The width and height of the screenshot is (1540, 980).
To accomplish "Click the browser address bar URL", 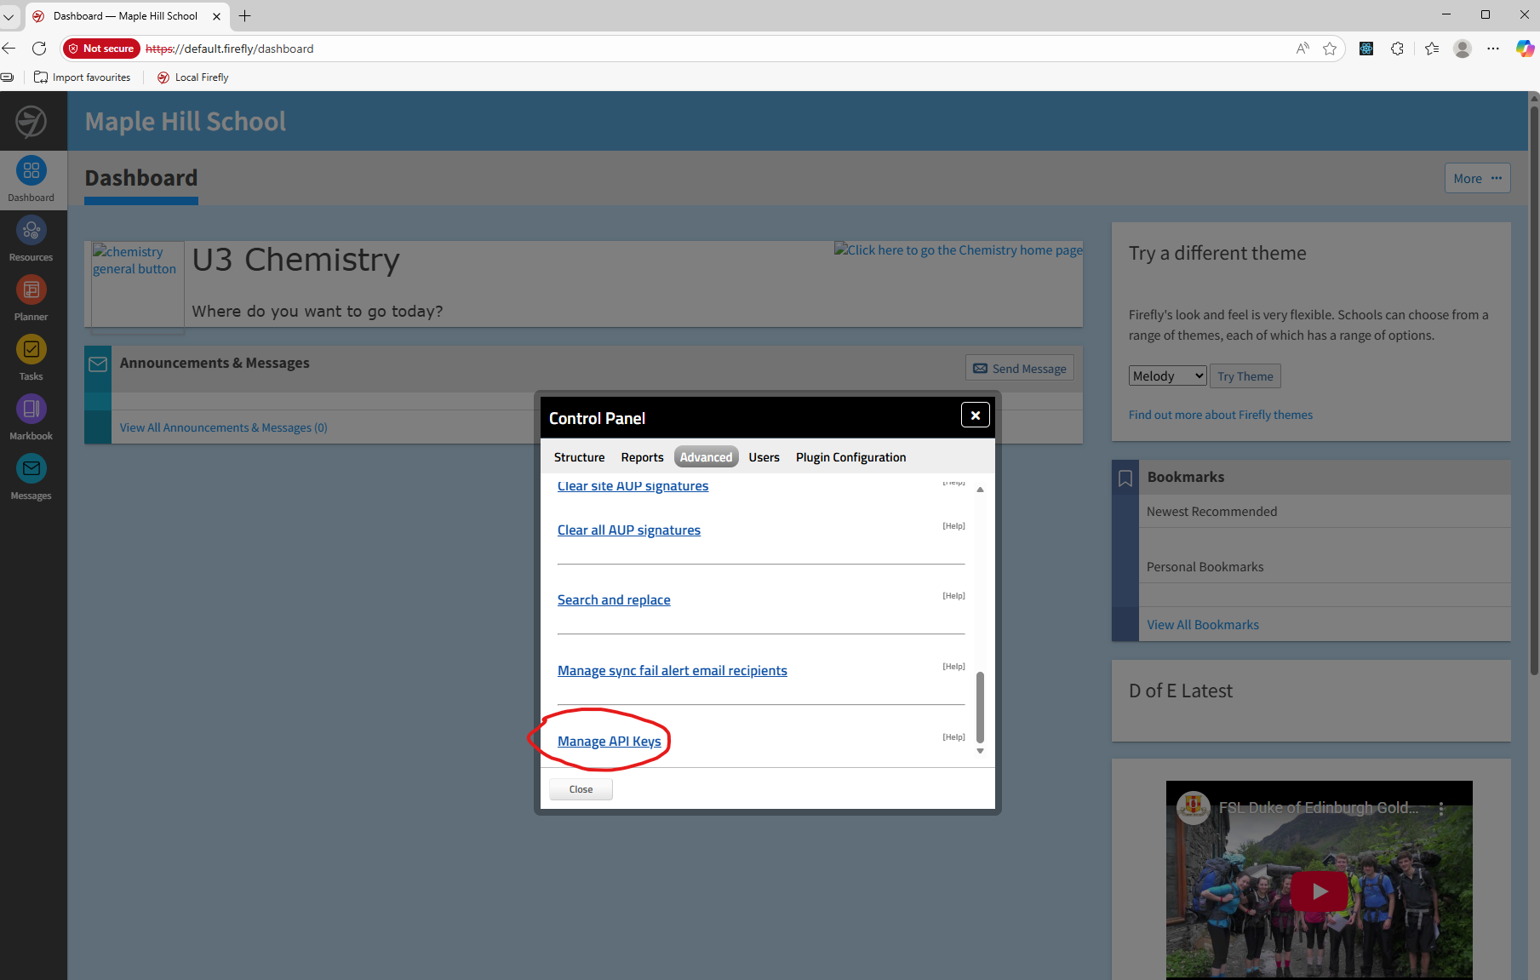I will pos(230,49).
